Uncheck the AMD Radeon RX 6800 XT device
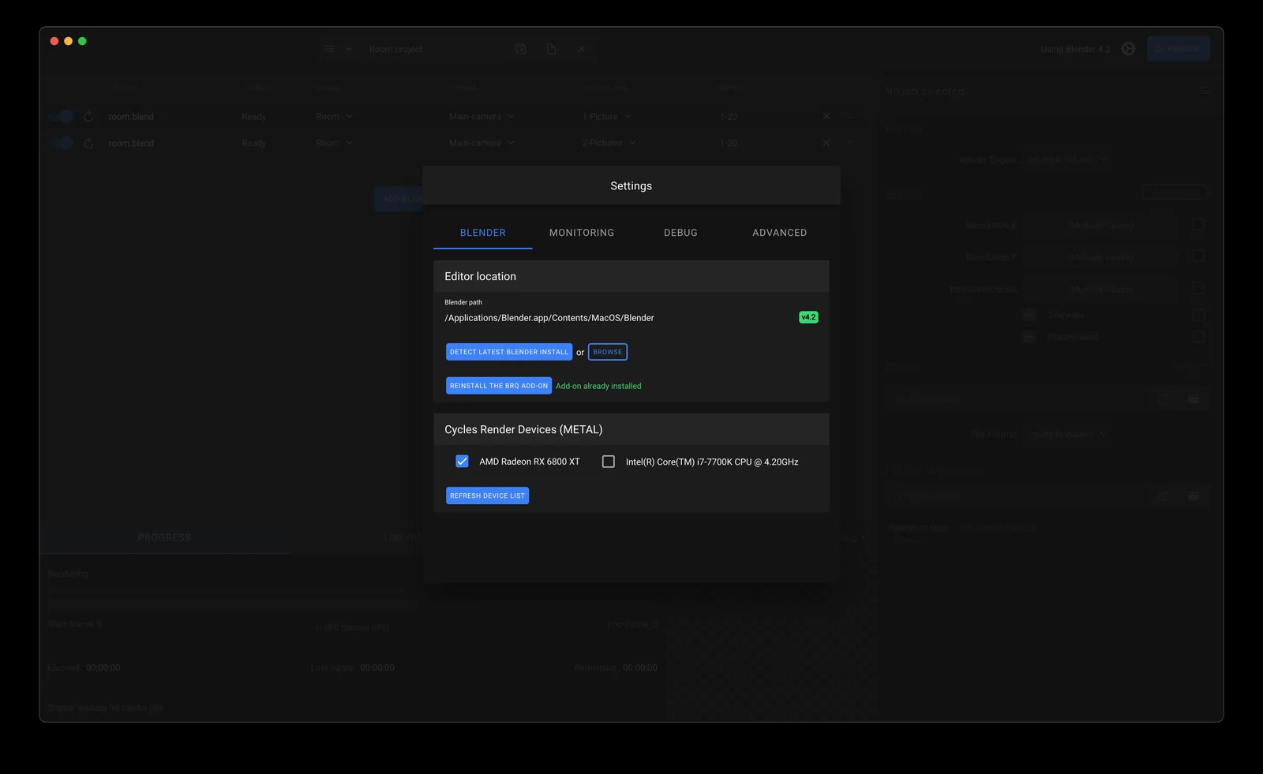This screenshot has width=1263, height=774. (x=462, y=461)
